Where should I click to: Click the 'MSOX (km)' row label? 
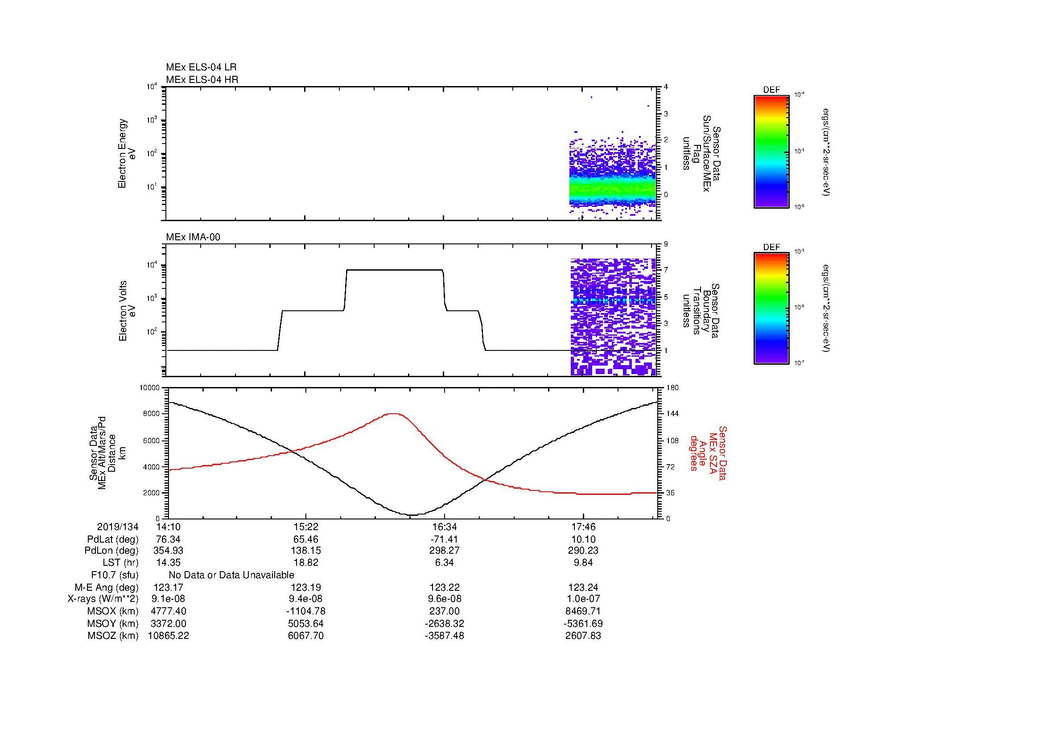coord(113,611)
